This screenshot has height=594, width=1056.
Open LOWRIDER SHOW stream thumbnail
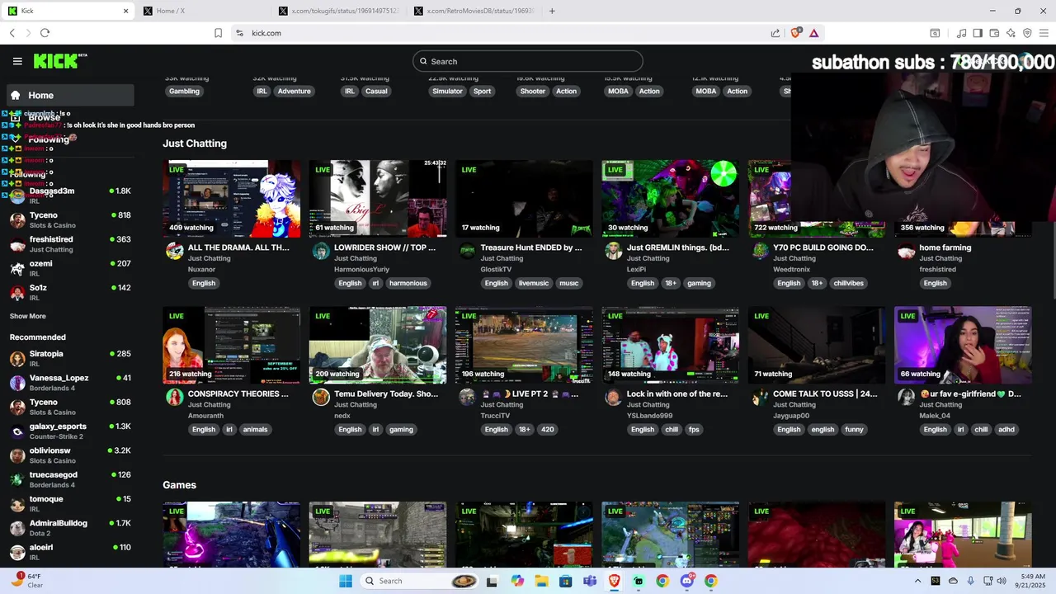[x=378, y=198]
